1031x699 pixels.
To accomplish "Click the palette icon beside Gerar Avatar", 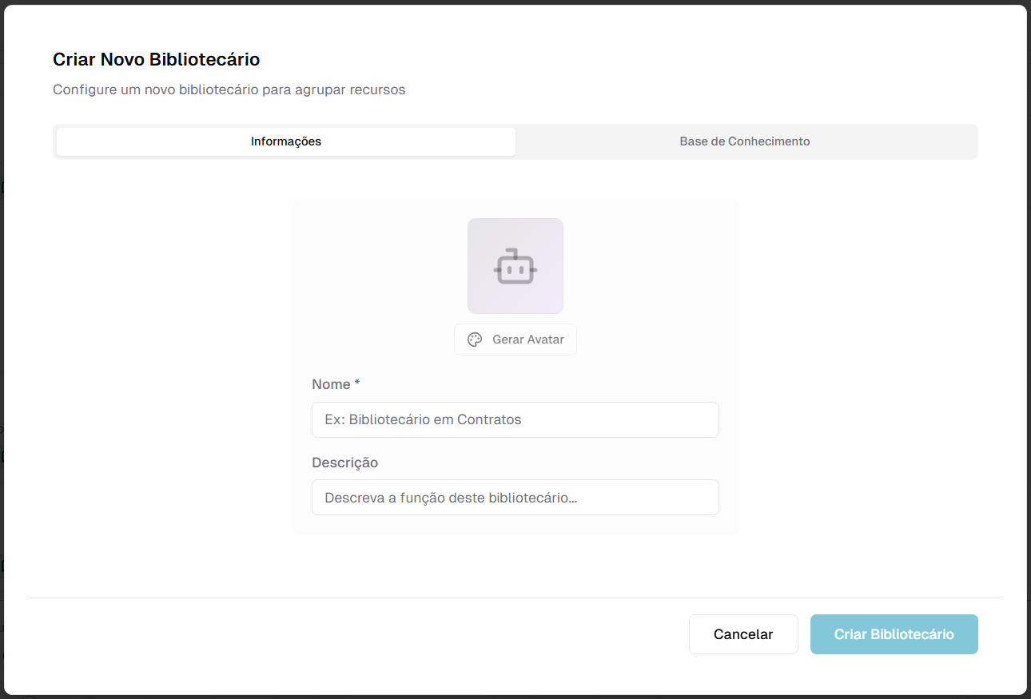I will (x=475, y=340).
